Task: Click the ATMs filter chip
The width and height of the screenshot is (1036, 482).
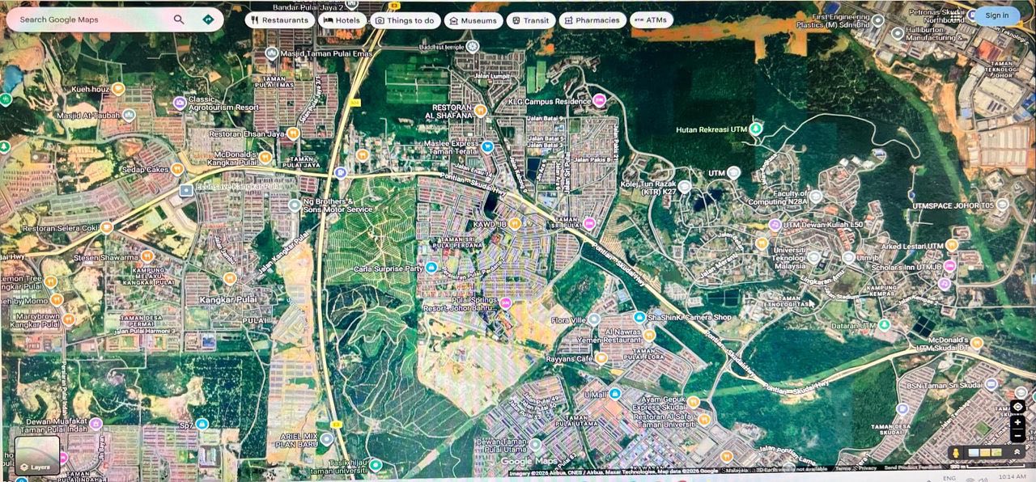Action: (651, 20)
